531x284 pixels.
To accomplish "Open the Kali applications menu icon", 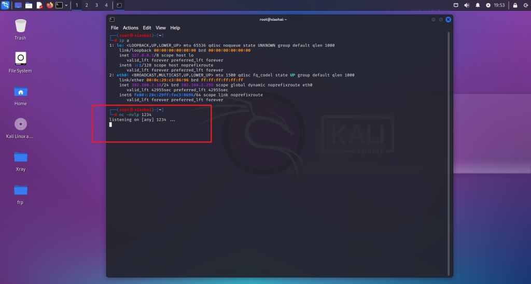I will tap(5, 5).
